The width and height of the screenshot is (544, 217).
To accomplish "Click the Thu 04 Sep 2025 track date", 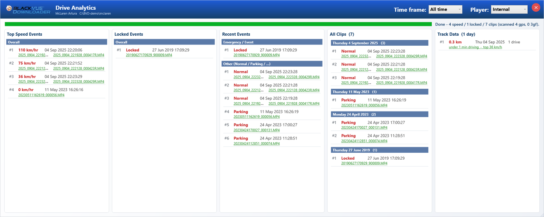I will [490, 42].
